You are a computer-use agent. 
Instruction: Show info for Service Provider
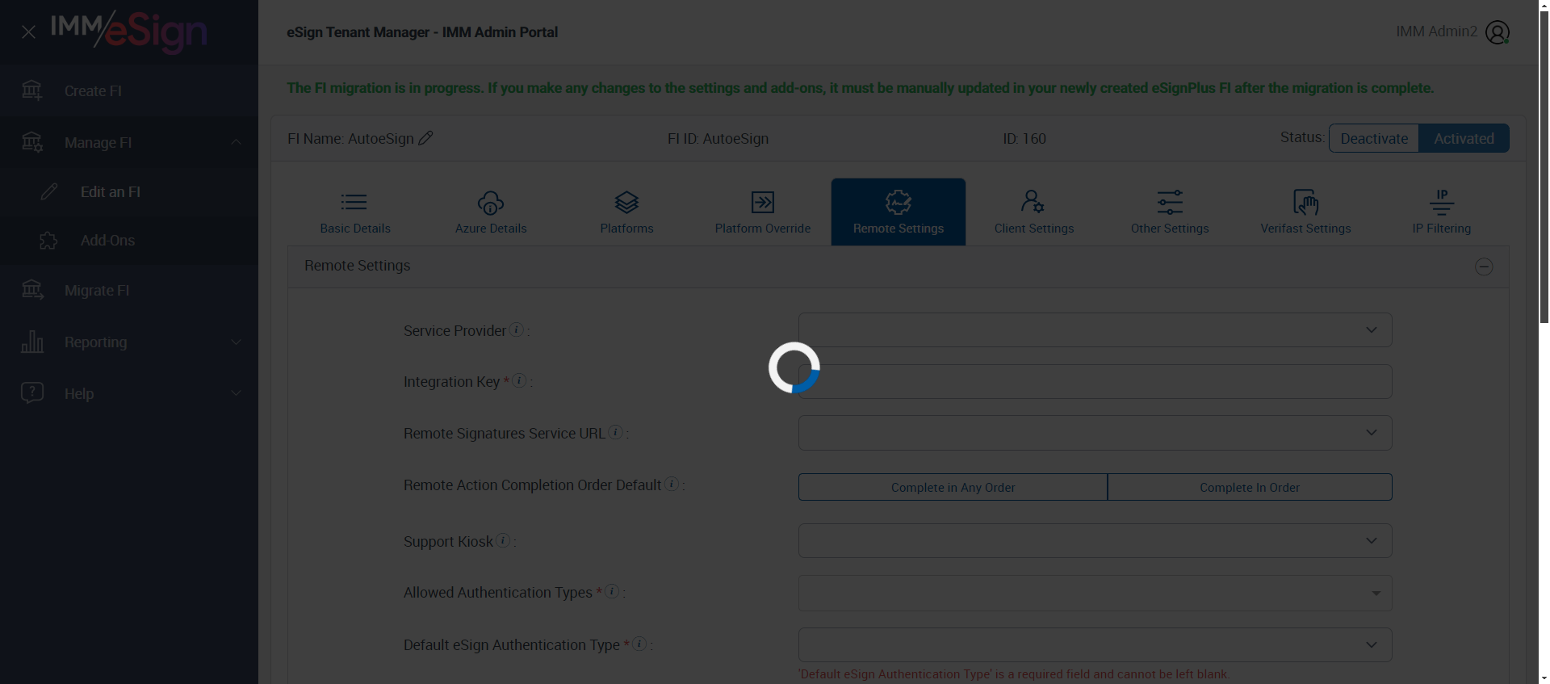517,329
